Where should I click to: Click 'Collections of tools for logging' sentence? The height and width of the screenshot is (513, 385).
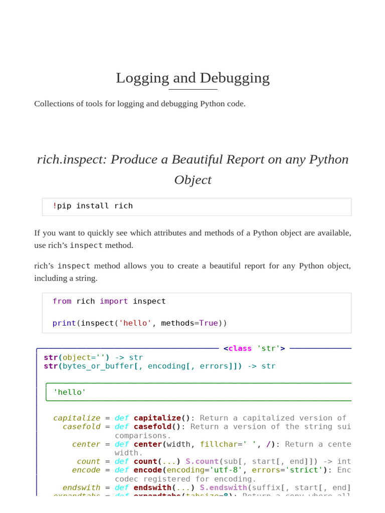pyautogui.click(x=140, y=104)
